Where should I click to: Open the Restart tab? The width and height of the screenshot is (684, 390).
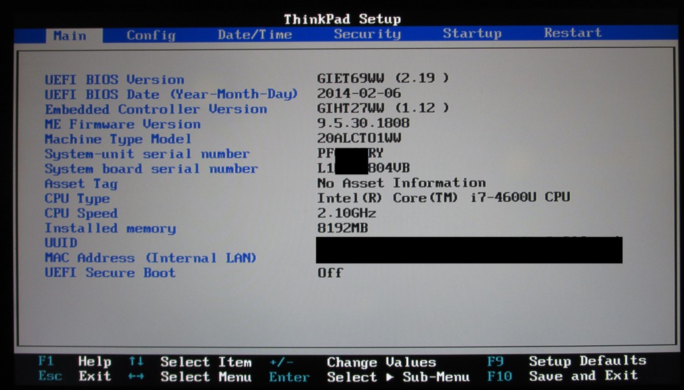572,33
